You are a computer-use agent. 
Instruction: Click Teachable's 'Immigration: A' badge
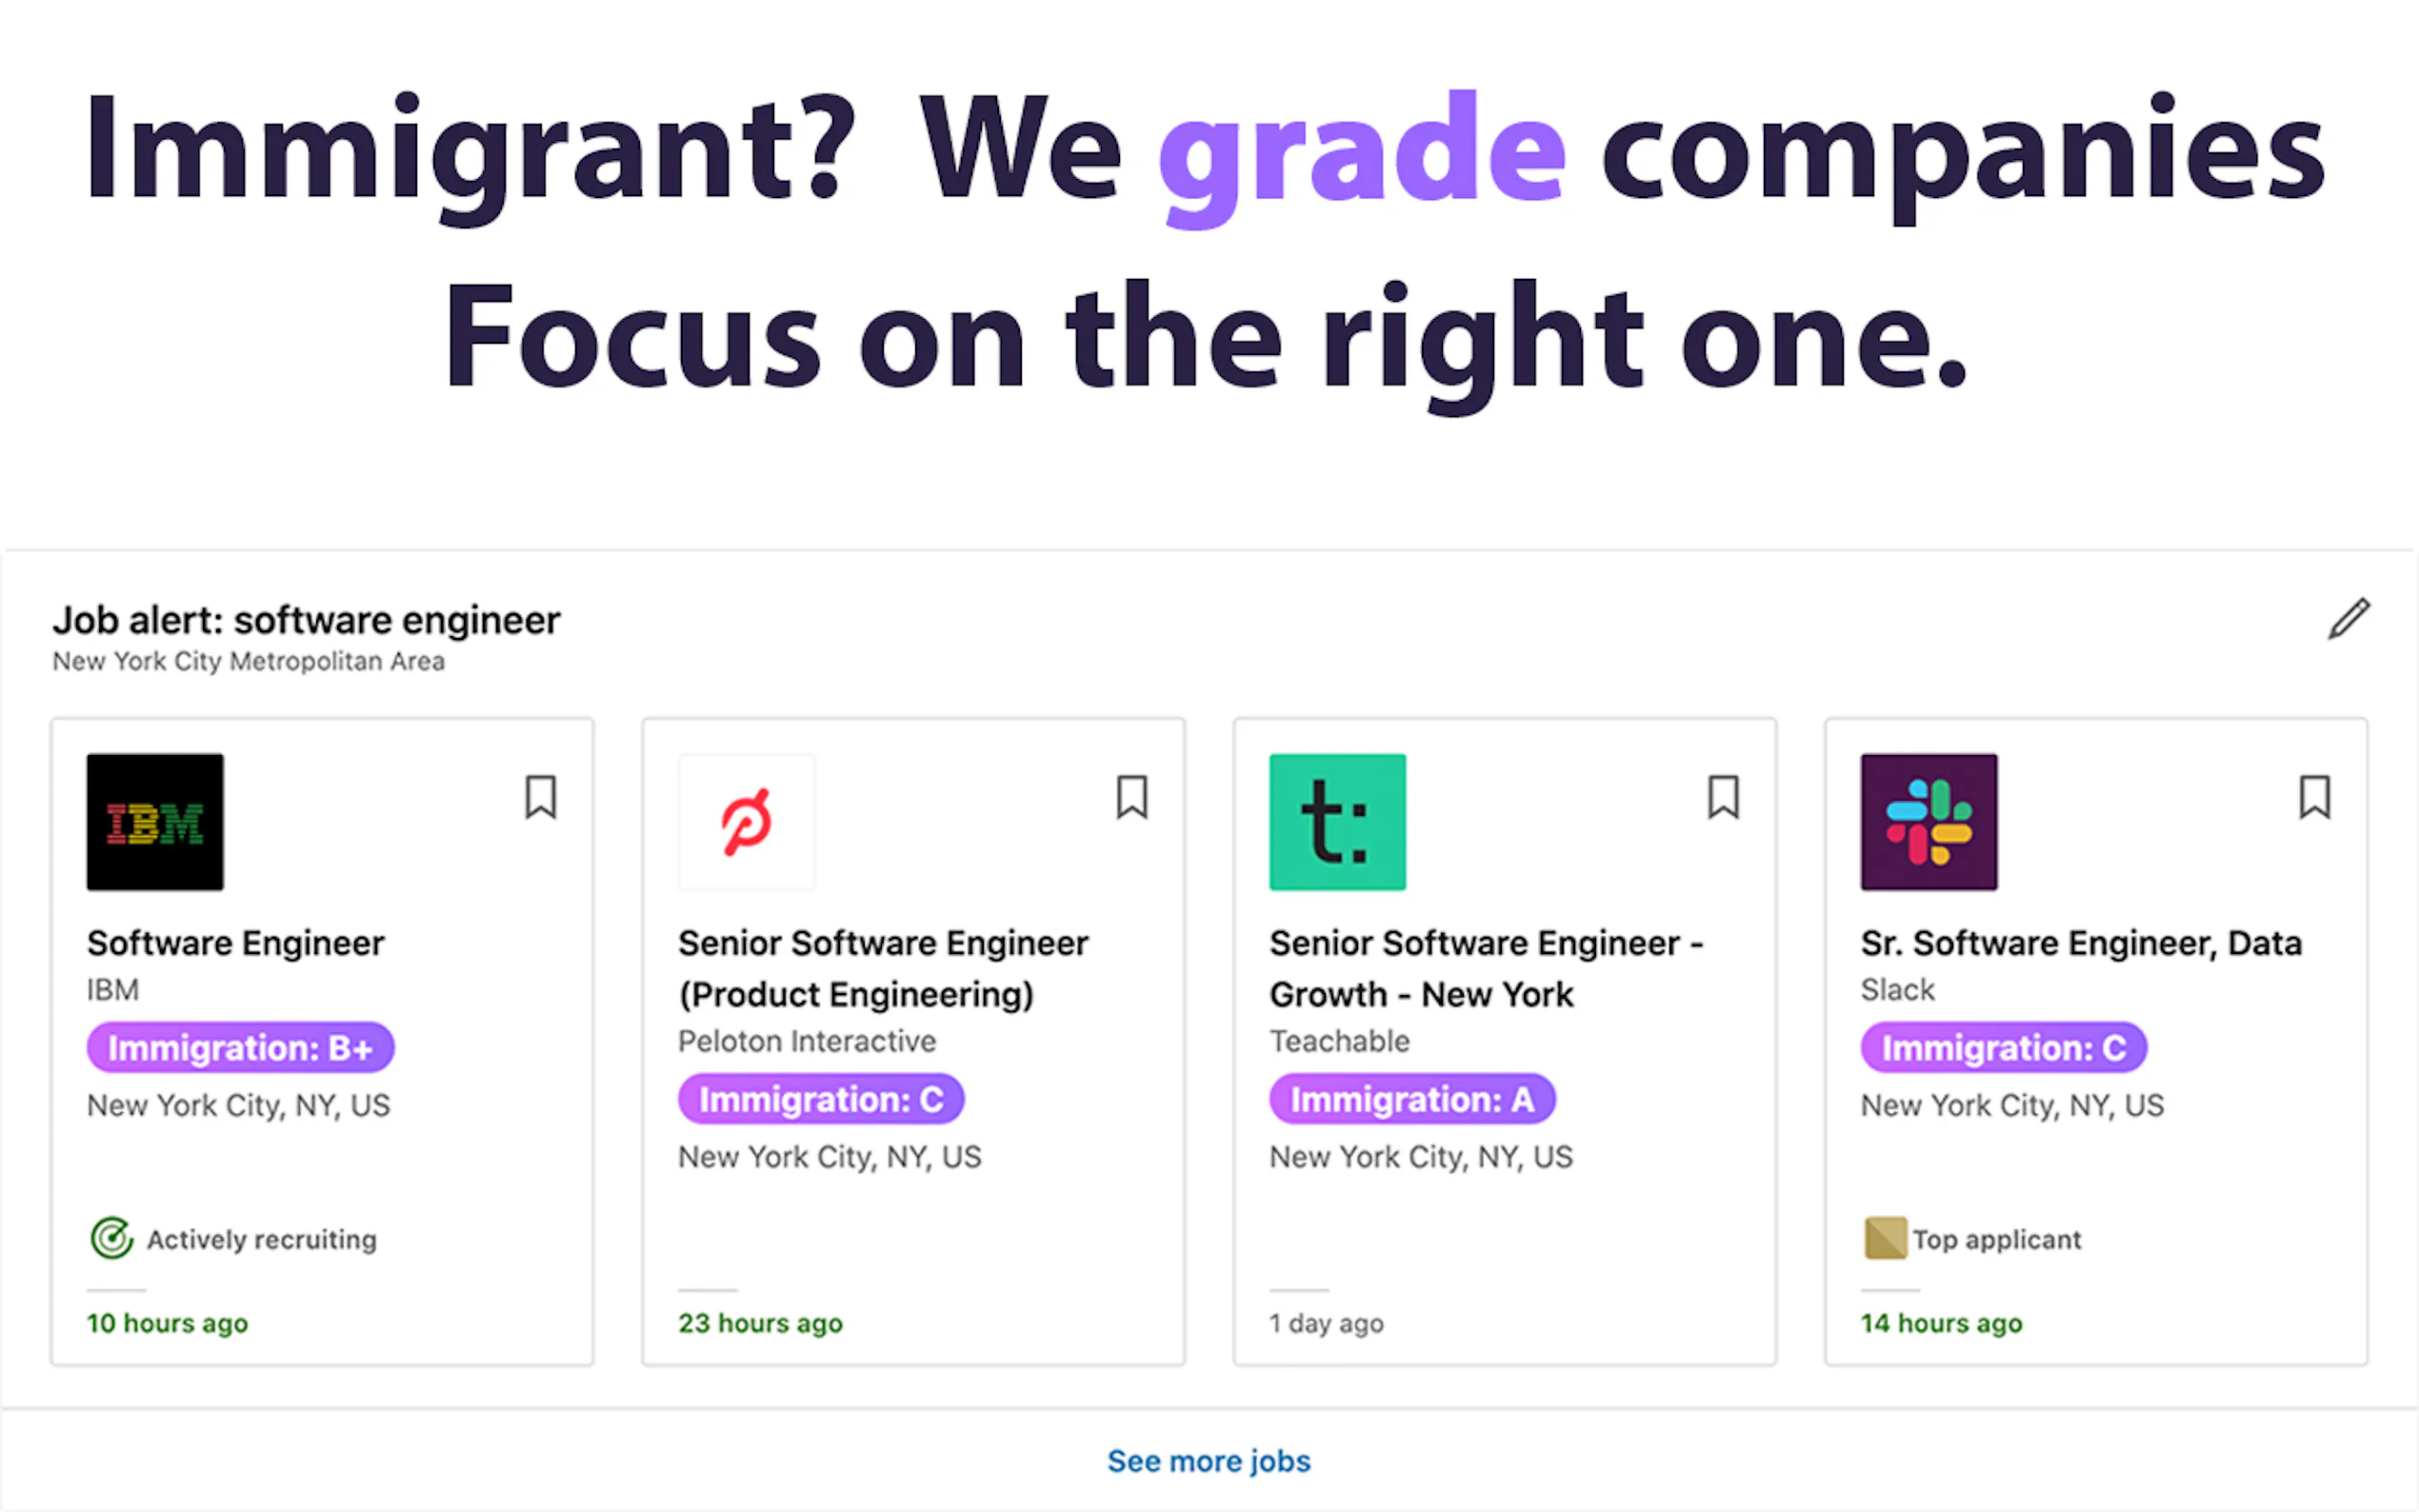click(x=1411, y=1099)
